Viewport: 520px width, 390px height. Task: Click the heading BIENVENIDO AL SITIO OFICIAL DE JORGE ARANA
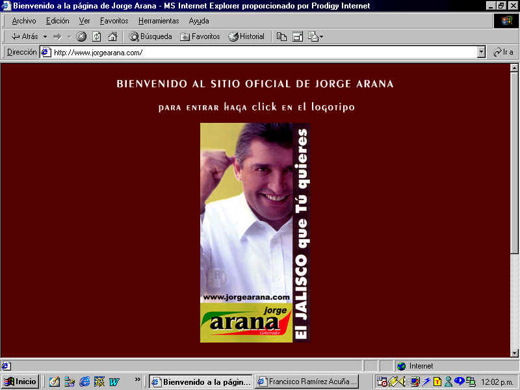tap(255, 84)
